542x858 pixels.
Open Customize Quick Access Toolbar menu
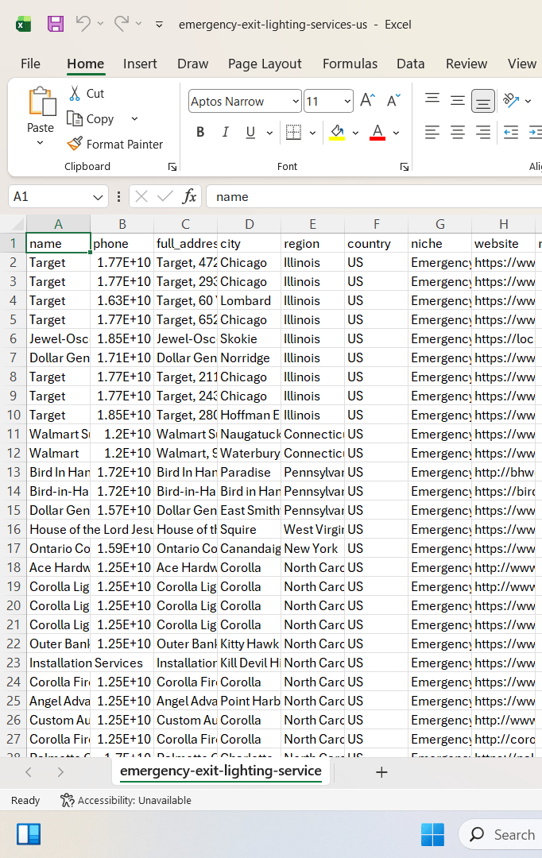[159, 24]
